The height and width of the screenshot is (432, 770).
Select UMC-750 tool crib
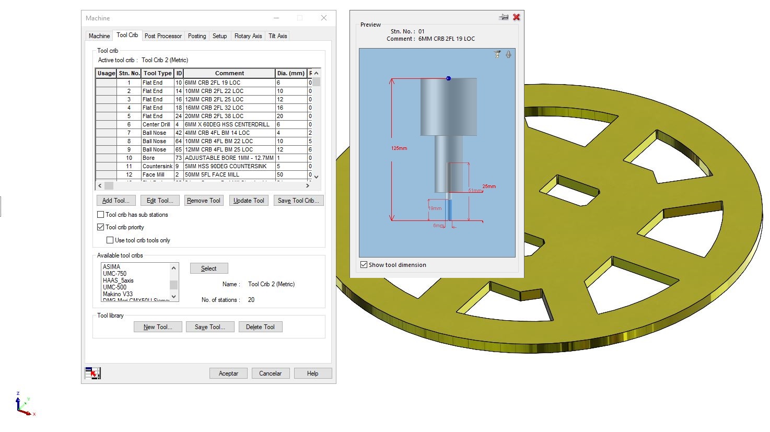point(115,274)
